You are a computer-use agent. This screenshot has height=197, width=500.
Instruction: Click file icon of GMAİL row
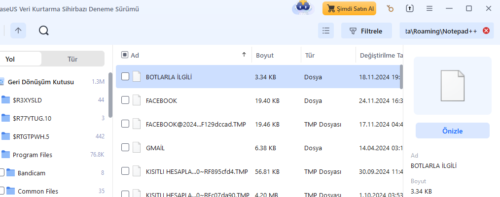(137, 148)
